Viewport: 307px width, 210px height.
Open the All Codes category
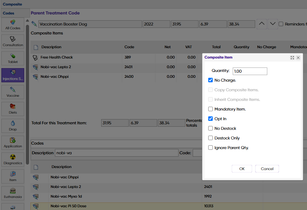point(13,24)
